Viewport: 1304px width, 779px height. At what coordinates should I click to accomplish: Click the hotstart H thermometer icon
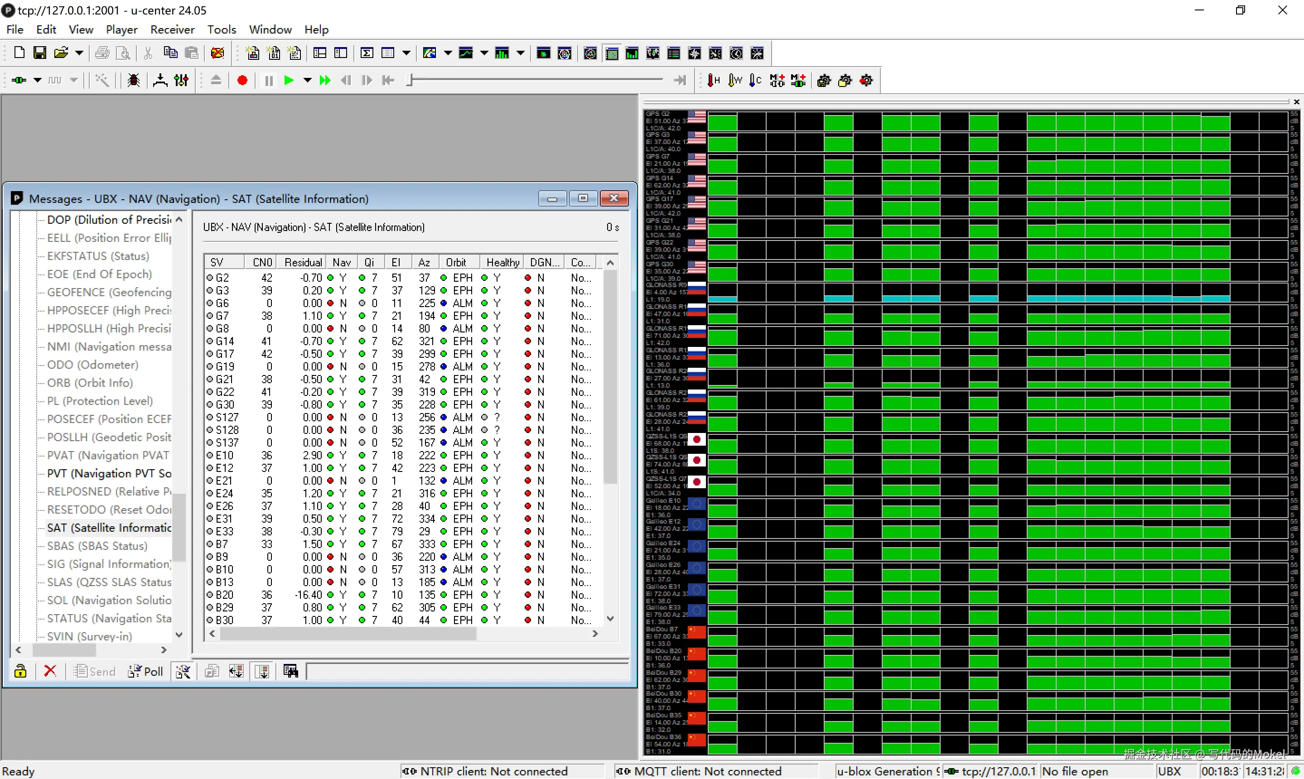[713, 80]
